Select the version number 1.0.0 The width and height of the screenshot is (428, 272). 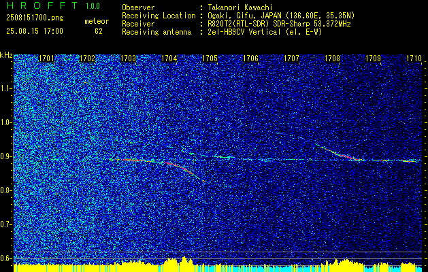tap(93, 5)
